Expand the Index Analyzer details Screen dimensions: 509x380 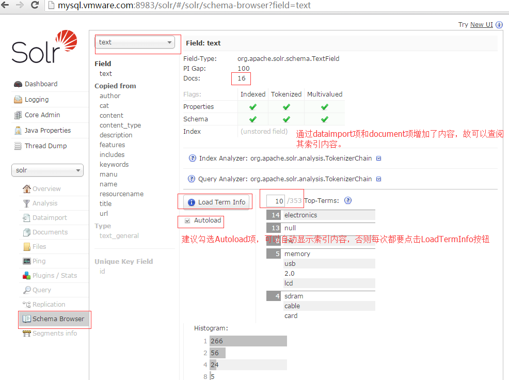[x=378, y=159]
